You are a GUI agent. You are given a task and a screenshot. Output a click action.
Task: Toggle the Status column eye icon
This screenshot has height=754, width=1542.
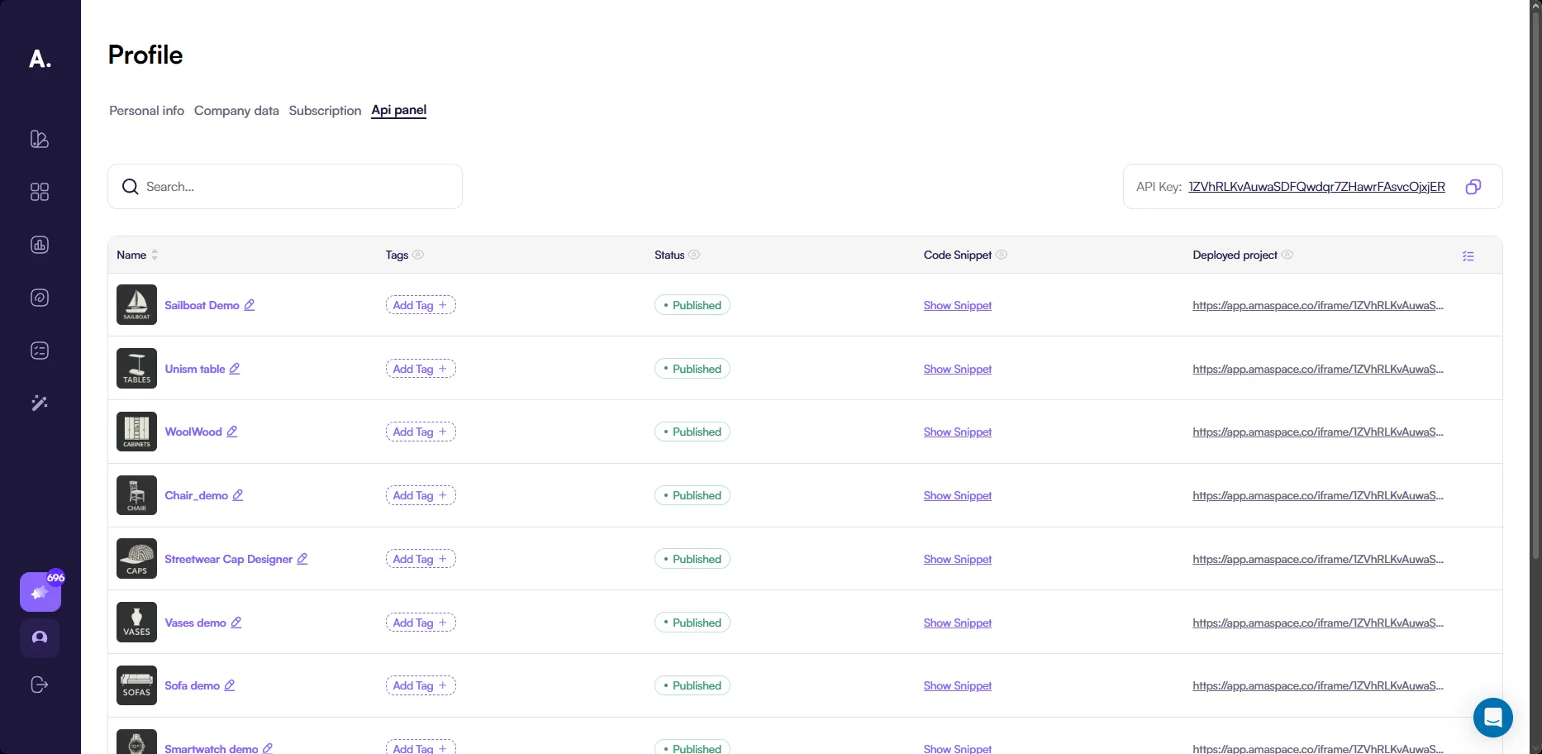click(x=694, y=255)
